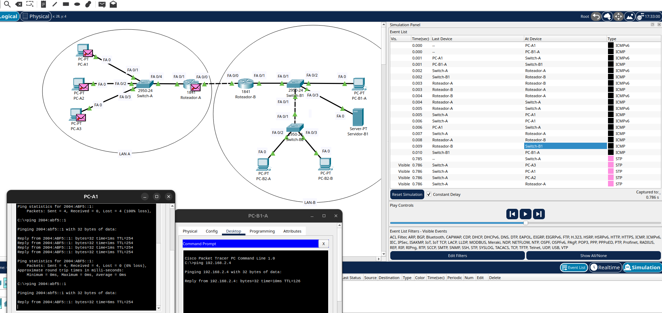Select the Resize Shape marquee tool
The width and height of the screenshot is (662, 313).
click(x=30, y=4)
